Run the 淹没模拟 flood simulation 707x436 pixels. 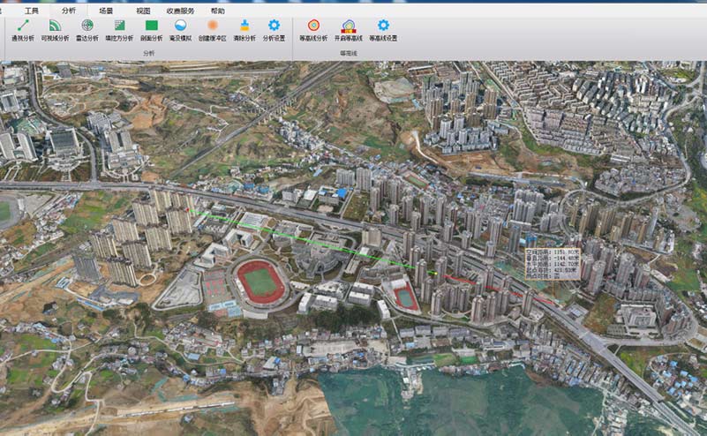pyautogui.click(x=180, y=29)
